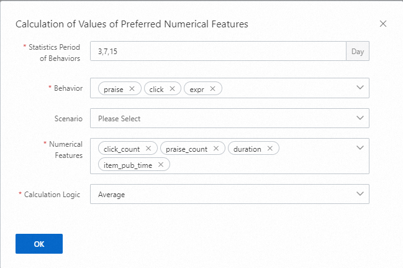Remove the praise behavior tag

(x=132, y=89)
